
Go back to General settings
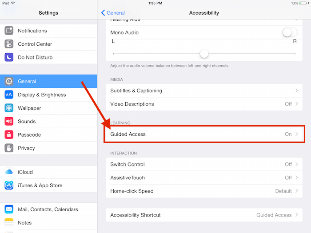tap(113, 13)
